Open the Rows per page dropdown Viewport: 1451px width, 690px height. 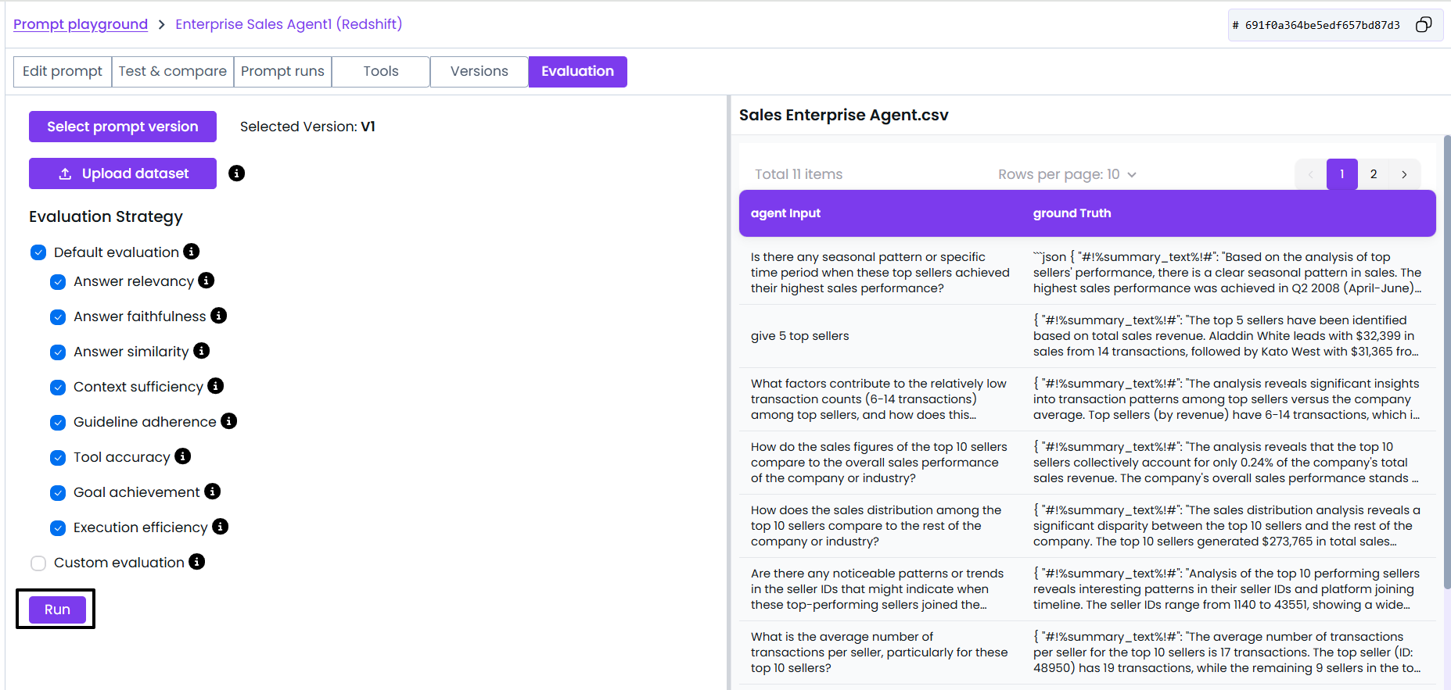[1067, 174]
